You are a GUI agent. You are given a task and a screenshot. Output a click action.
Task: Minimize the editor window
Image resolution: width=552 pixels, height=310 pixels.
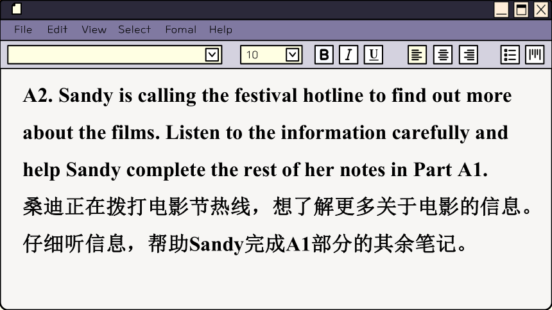point(501,10)
